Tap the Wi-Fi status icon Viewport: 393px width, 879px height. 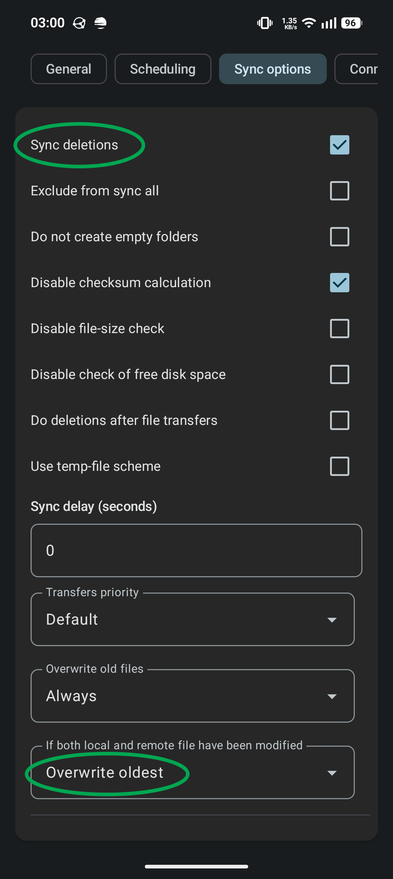309,23
